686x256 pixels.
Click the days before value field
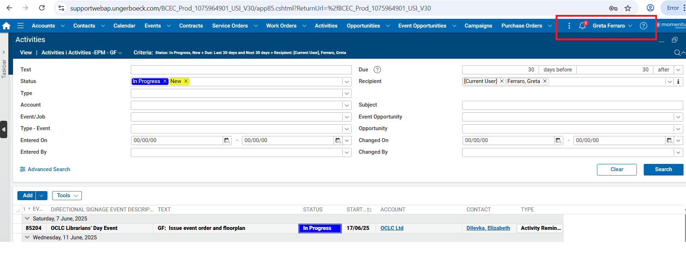[x=500, y=70]
